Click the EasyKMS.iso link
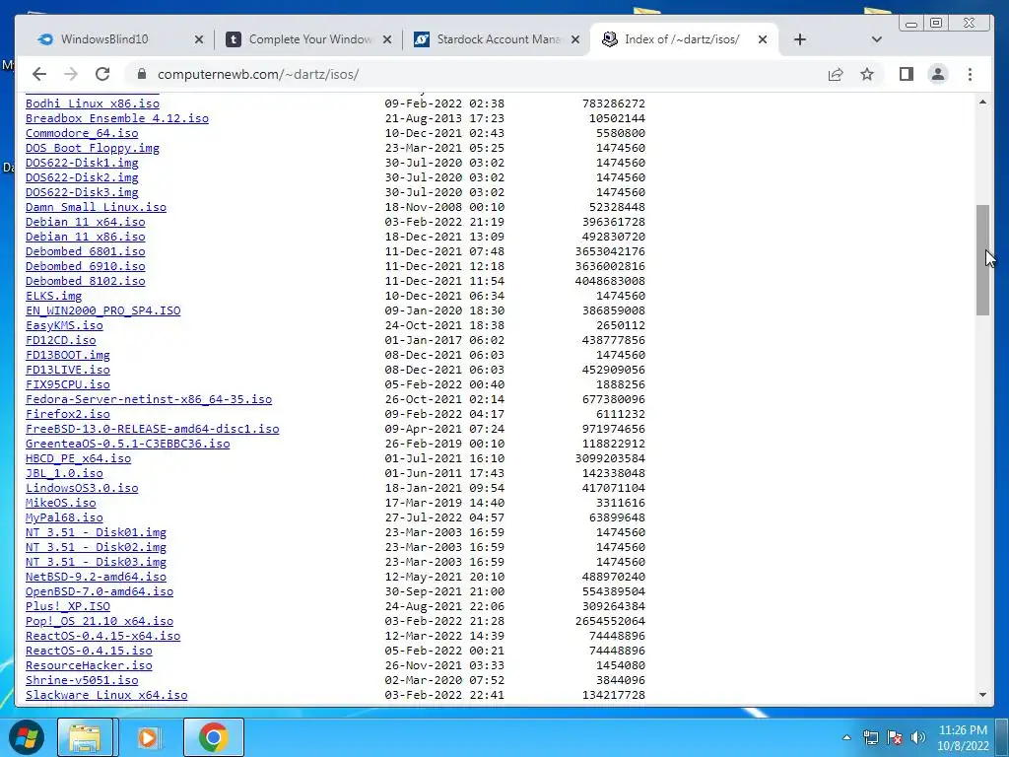The width and height of the screenshot is (1009, 757). (x=64, y=325)
